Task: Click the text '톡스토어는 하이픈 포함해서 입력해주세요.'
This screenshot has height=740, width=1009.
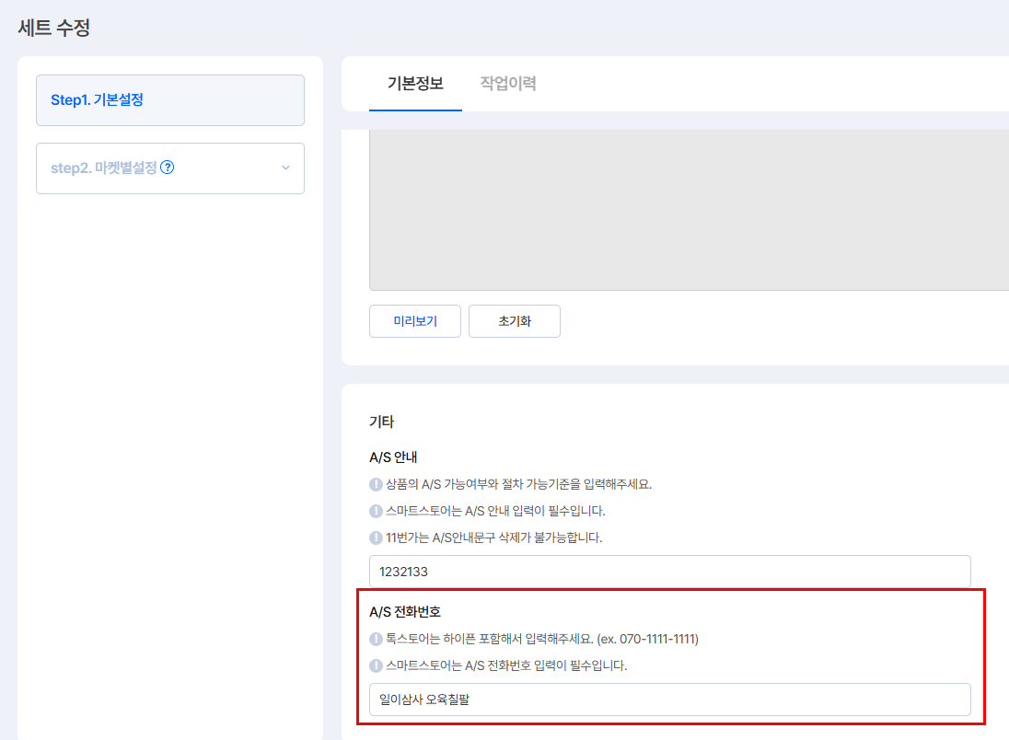Action: tap(489, 639)
